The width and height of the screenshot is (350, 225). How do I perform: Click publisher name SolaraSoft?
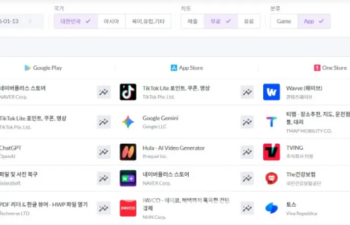(10, 183)
